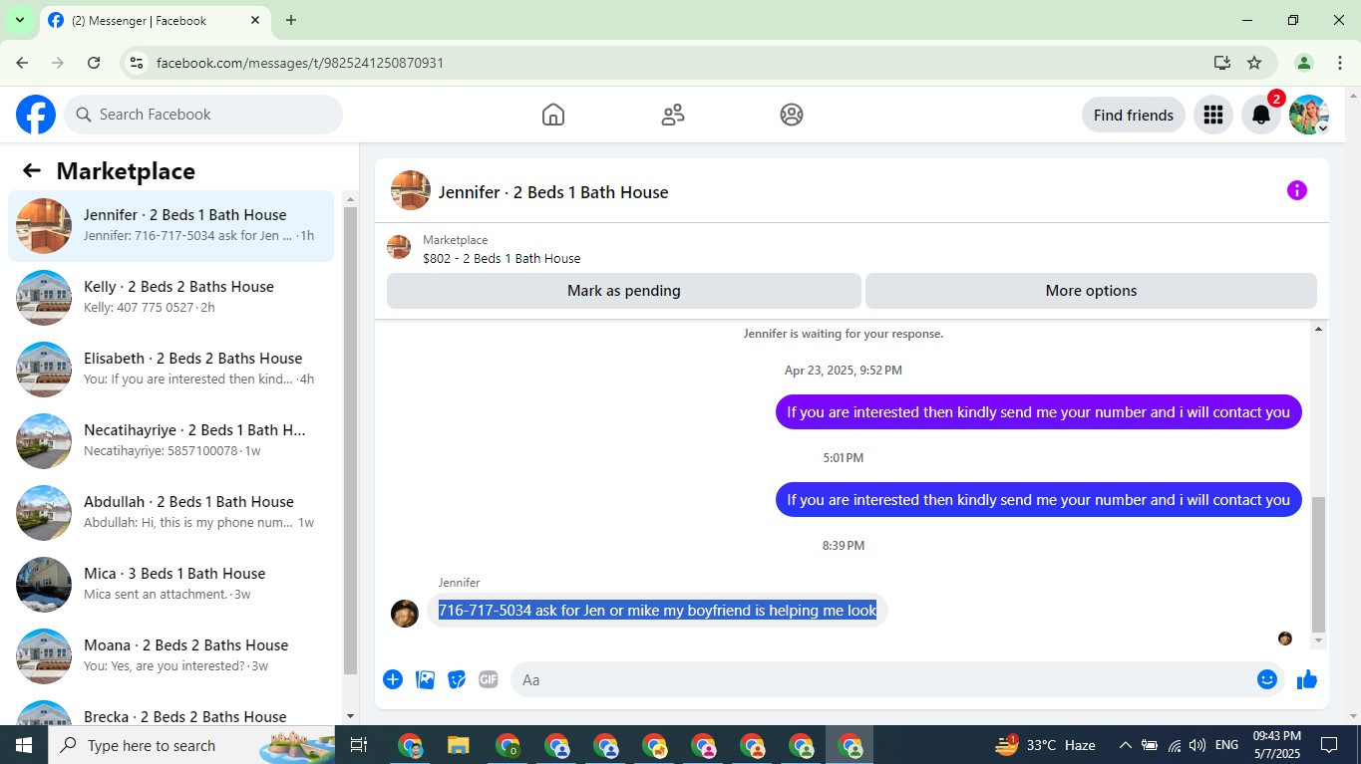Click the Facebook logo

click(x=36, y=115)
